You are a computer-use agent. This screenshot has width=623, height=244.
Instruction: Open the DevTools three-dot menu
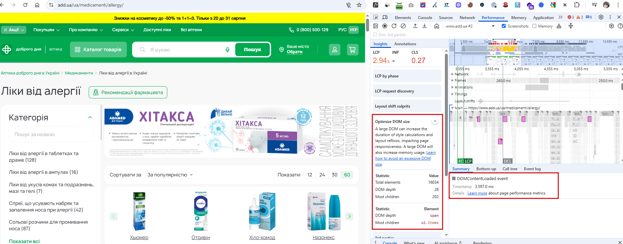[x=610, y=17]
